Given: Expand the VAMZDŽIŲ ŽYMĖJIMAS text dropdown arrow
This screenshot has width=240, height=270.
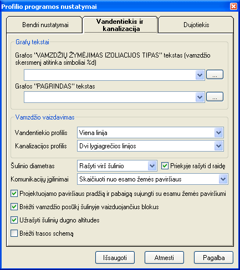Looking at the screenshot, I should (x=200, y=75).
